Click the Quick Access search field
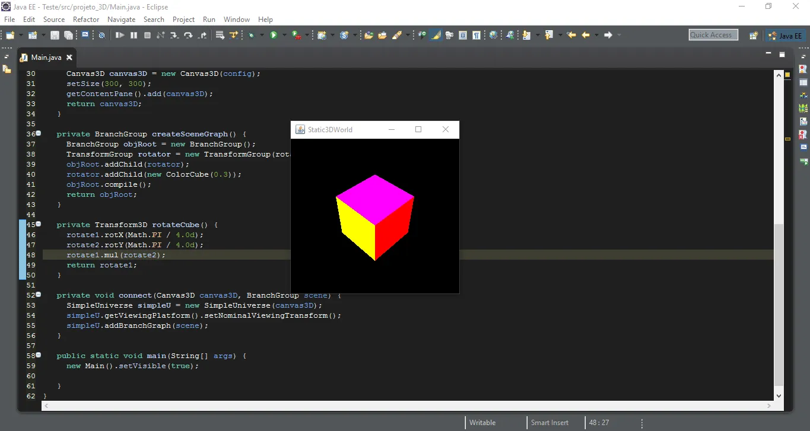This screenshot has width=810, height=431. [x=713, y=35]
